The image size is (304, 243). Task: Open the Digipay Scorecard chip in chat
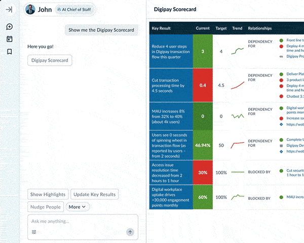click(50, 60)
